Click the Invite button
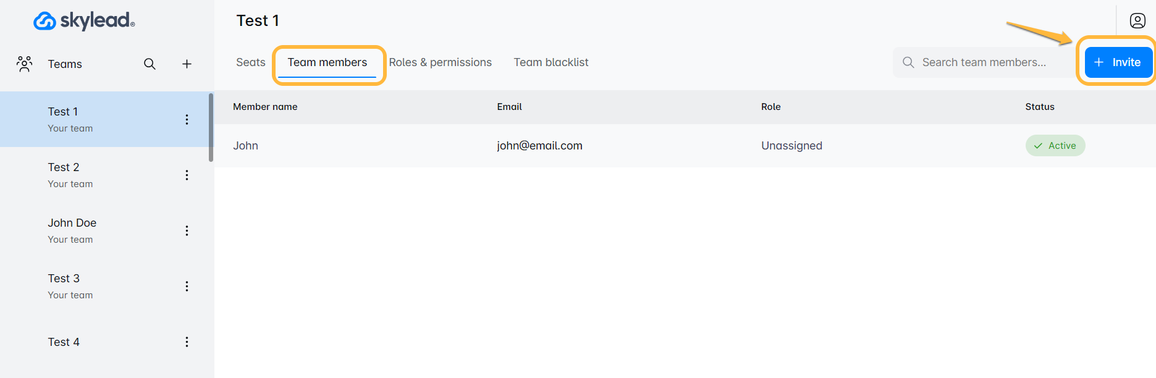 click(x=1118, y=62)
